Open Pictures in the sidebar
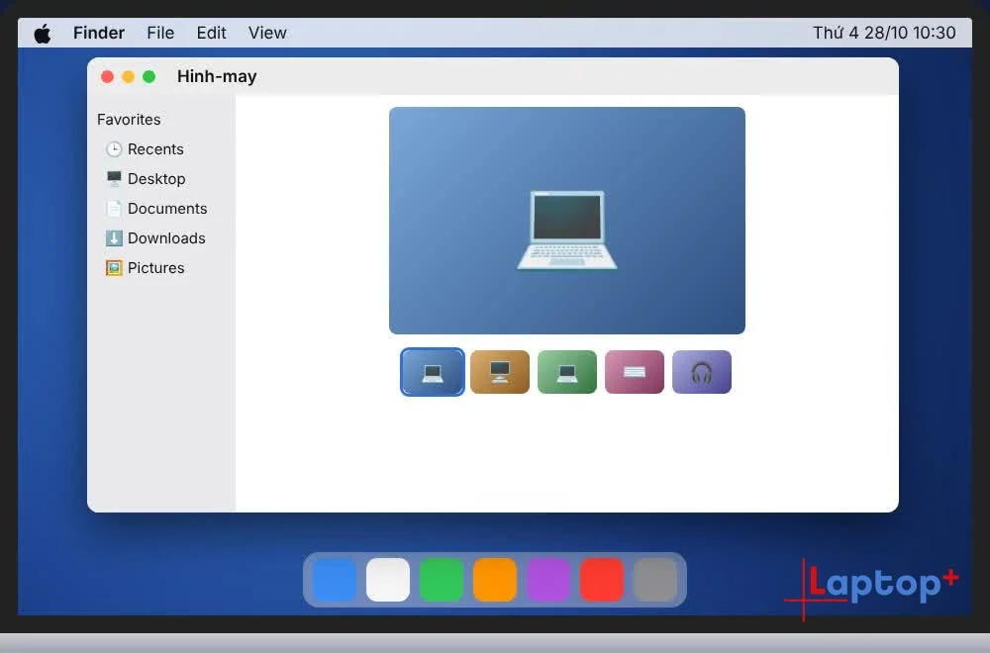990x653 pixels. (x=145, y=267)
